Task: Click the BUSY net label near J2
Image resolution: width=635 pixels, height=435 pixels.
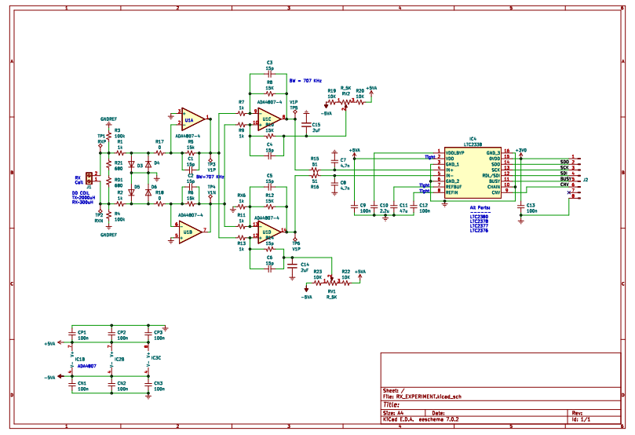Action: tap(566, 178)
